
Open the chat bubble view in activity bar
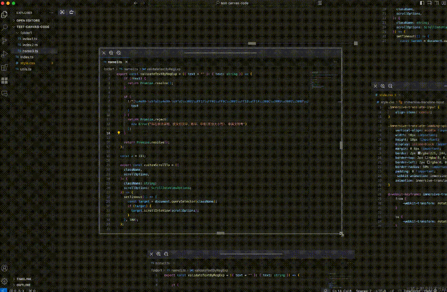[x=4, y=93]
